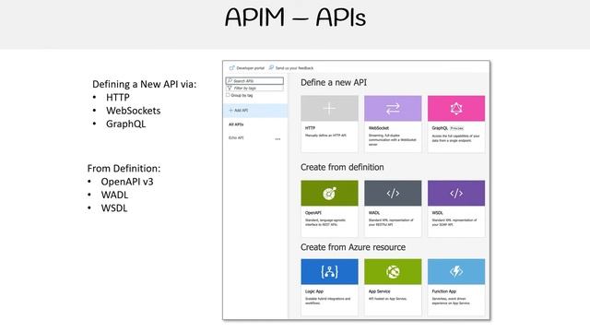Click the Send us your feedback link
This screenshot has height=332, width=590.
pos(294,68)
